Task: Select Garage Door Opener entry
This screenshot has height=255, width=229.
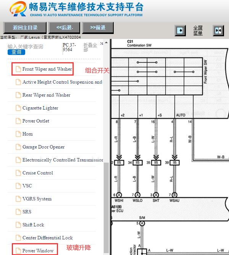Action: [44, 147]
